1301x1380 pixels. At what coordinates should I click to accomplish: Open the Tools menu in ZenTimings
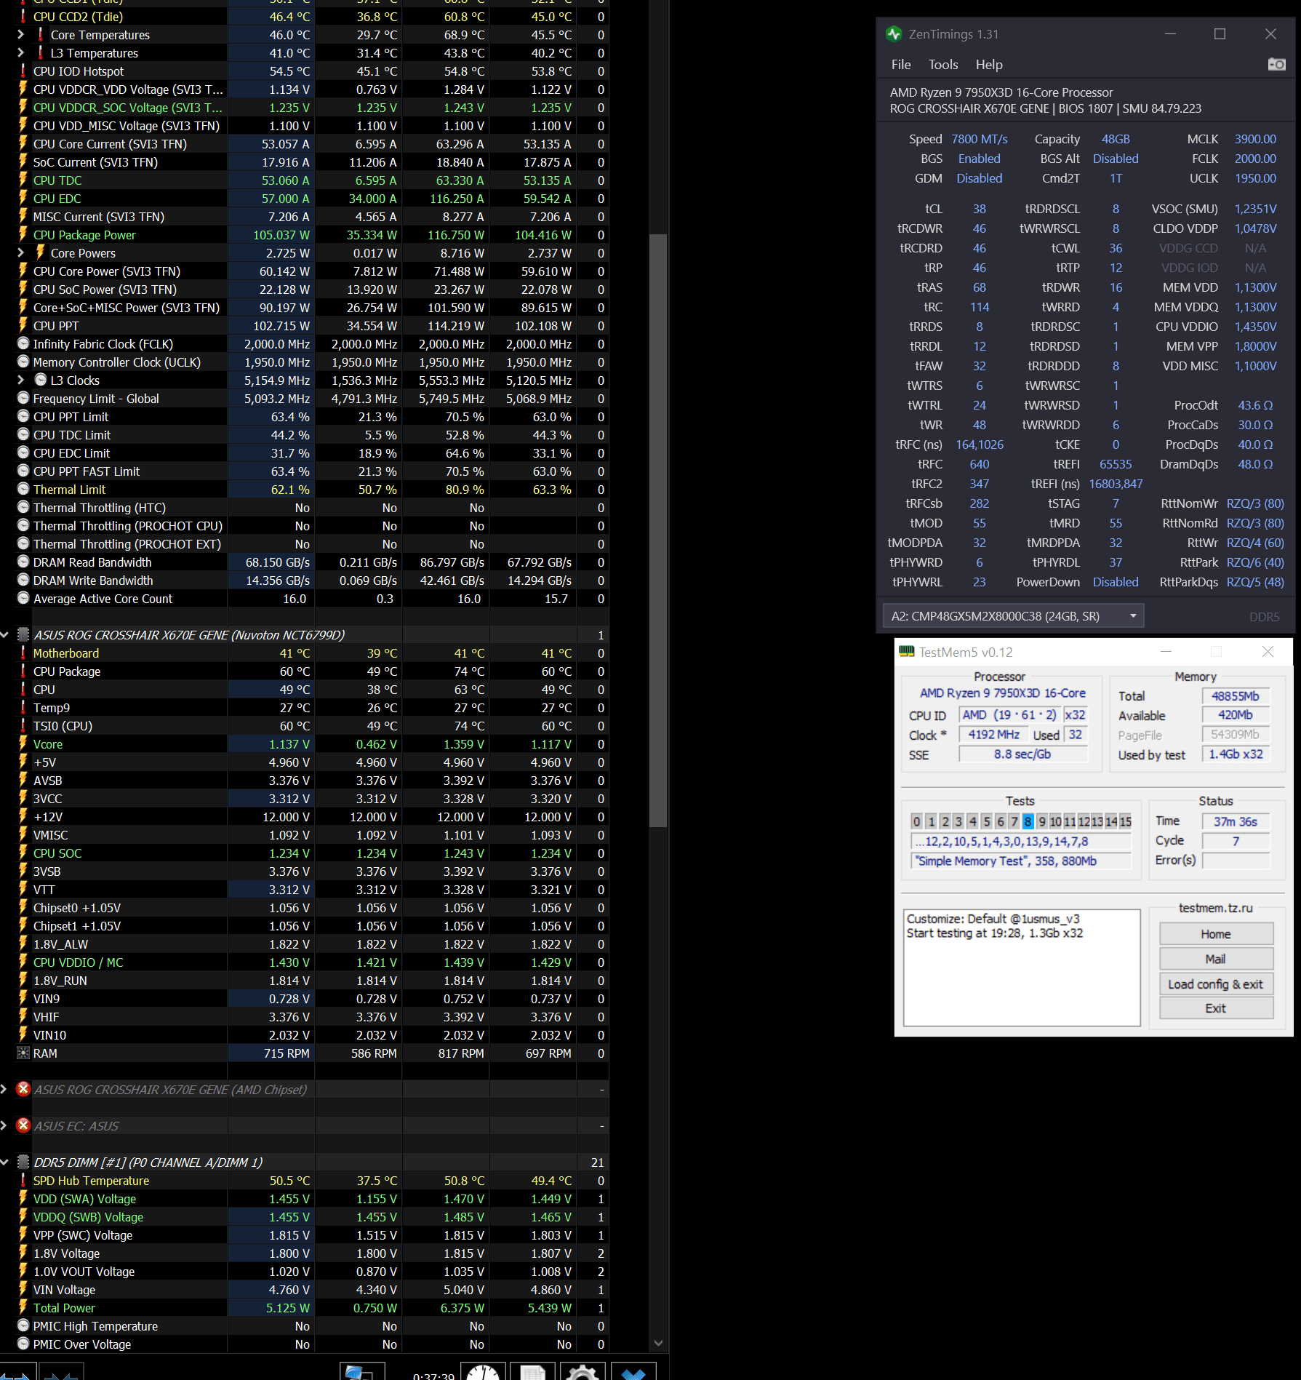[942, 65]
